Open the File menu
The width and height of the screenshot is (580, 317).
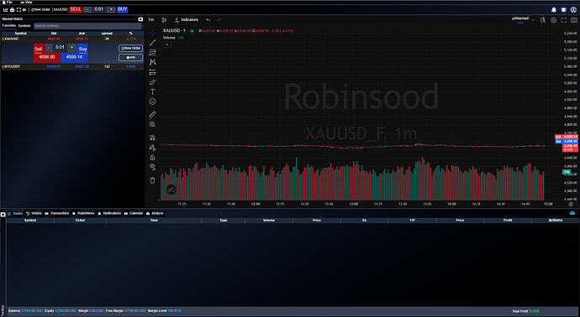click(x=8, y=3)
